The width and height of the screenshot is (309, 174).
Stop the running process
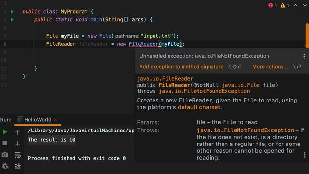point(5,143)
